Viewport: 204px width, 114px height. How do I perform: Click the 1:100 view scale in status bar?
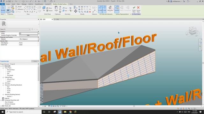click(44, 106)
